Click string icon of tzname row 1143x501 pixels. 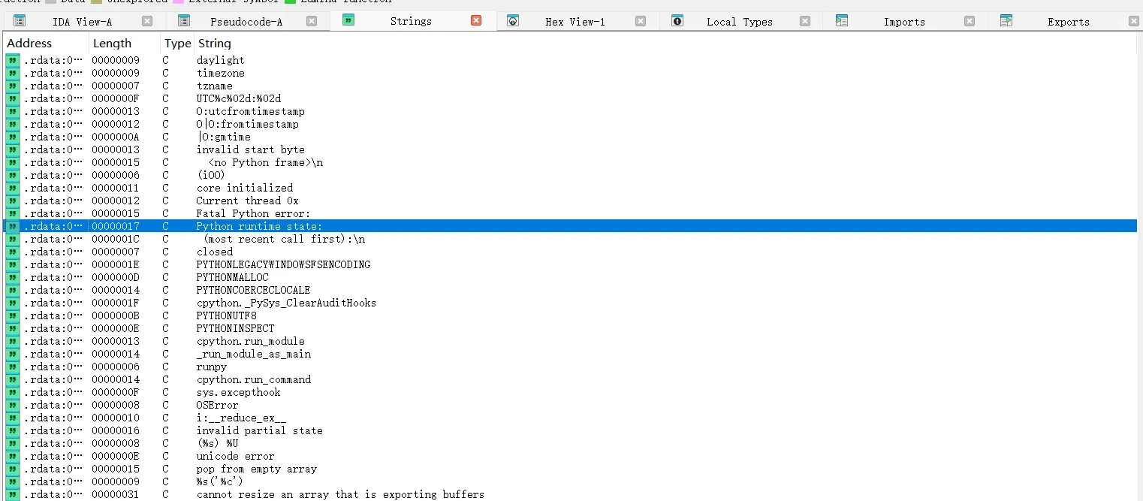tap(13, 86)
